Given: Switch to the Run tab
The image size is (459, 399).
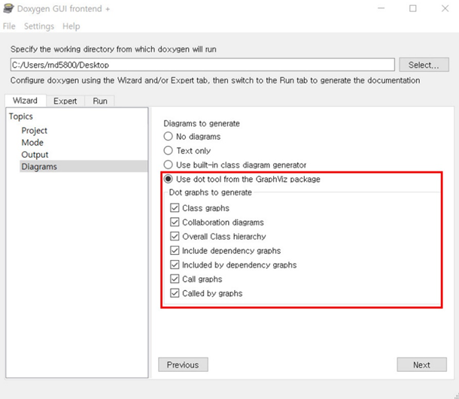Looking at the screenshot, I should [100, 101].
